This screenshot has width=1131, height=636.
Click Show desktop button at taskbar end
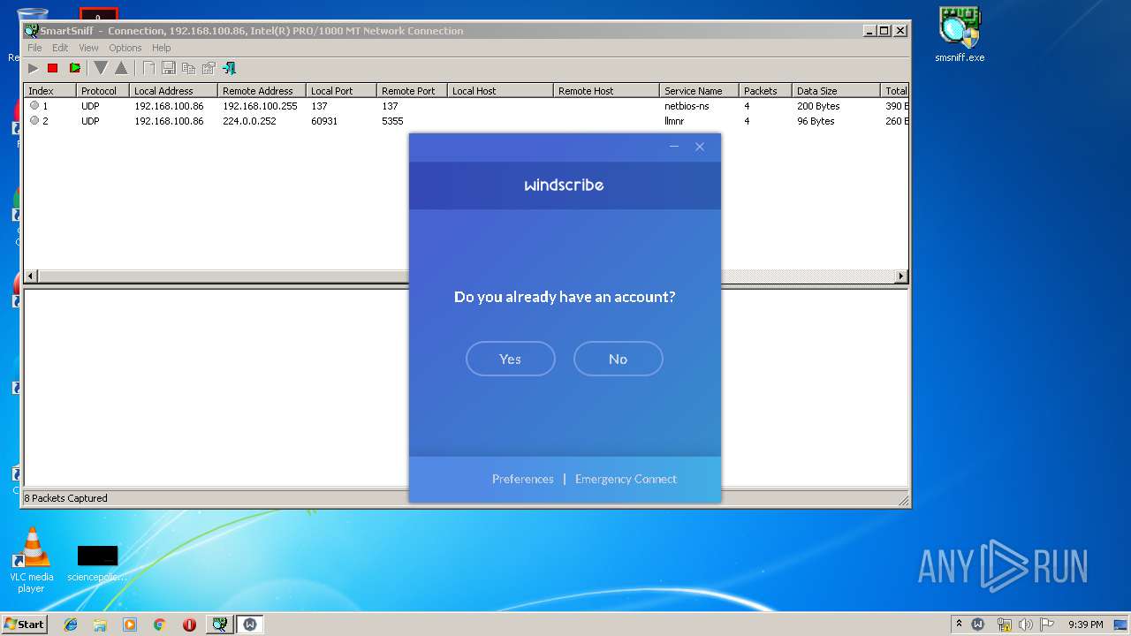coord(1122,625)
